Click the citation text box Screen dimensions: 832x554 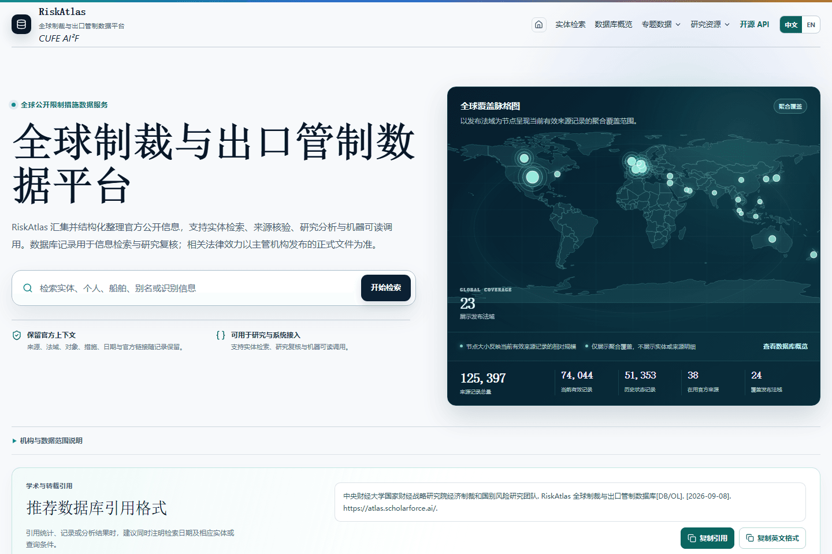(570, 502)
